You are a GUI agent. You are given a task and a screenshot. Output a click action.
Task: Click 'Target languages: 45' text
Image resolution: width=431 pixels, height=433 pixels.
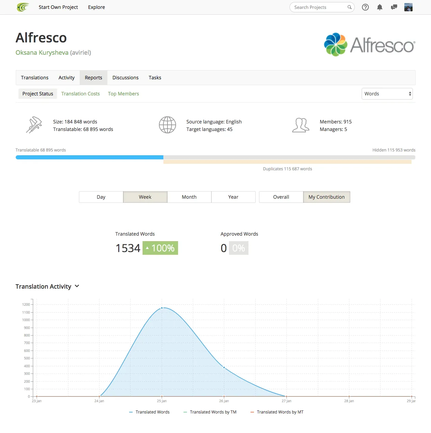coord(210,129)
